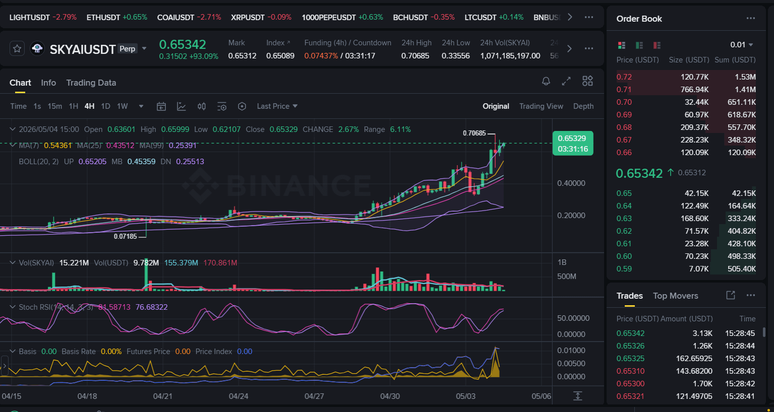
Task: Collapse the OHLC info row chevron
Action: click(x=13, y=129)
